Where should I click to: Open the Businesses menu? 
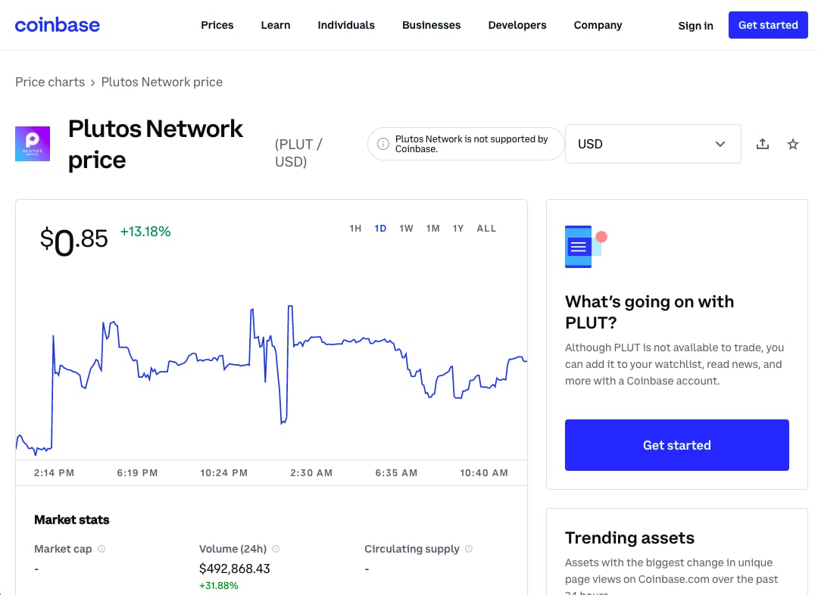[x=432, y=25]
